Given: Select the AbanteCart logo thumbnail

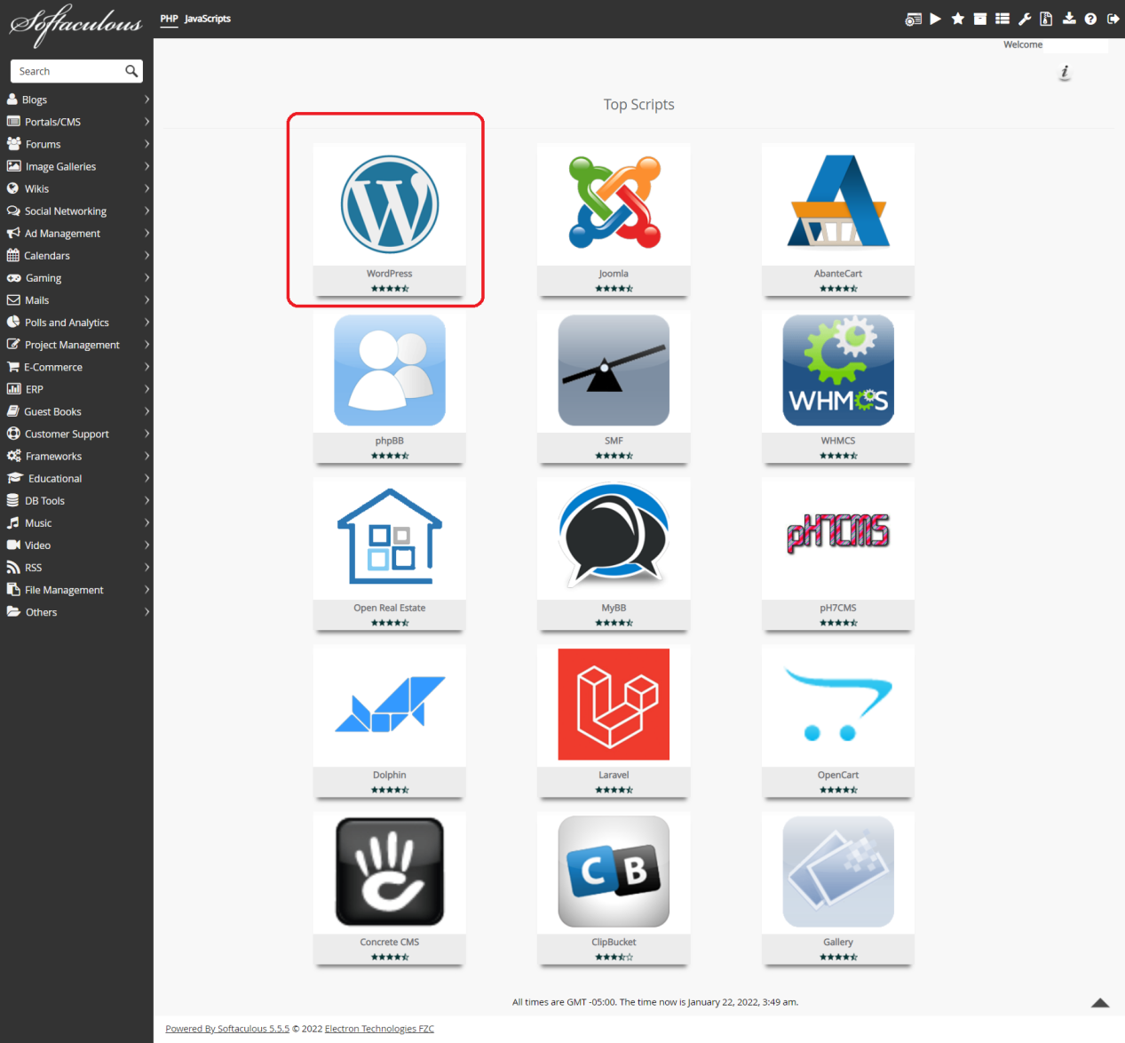Looking at the screenshot, I should pos(838,203).
